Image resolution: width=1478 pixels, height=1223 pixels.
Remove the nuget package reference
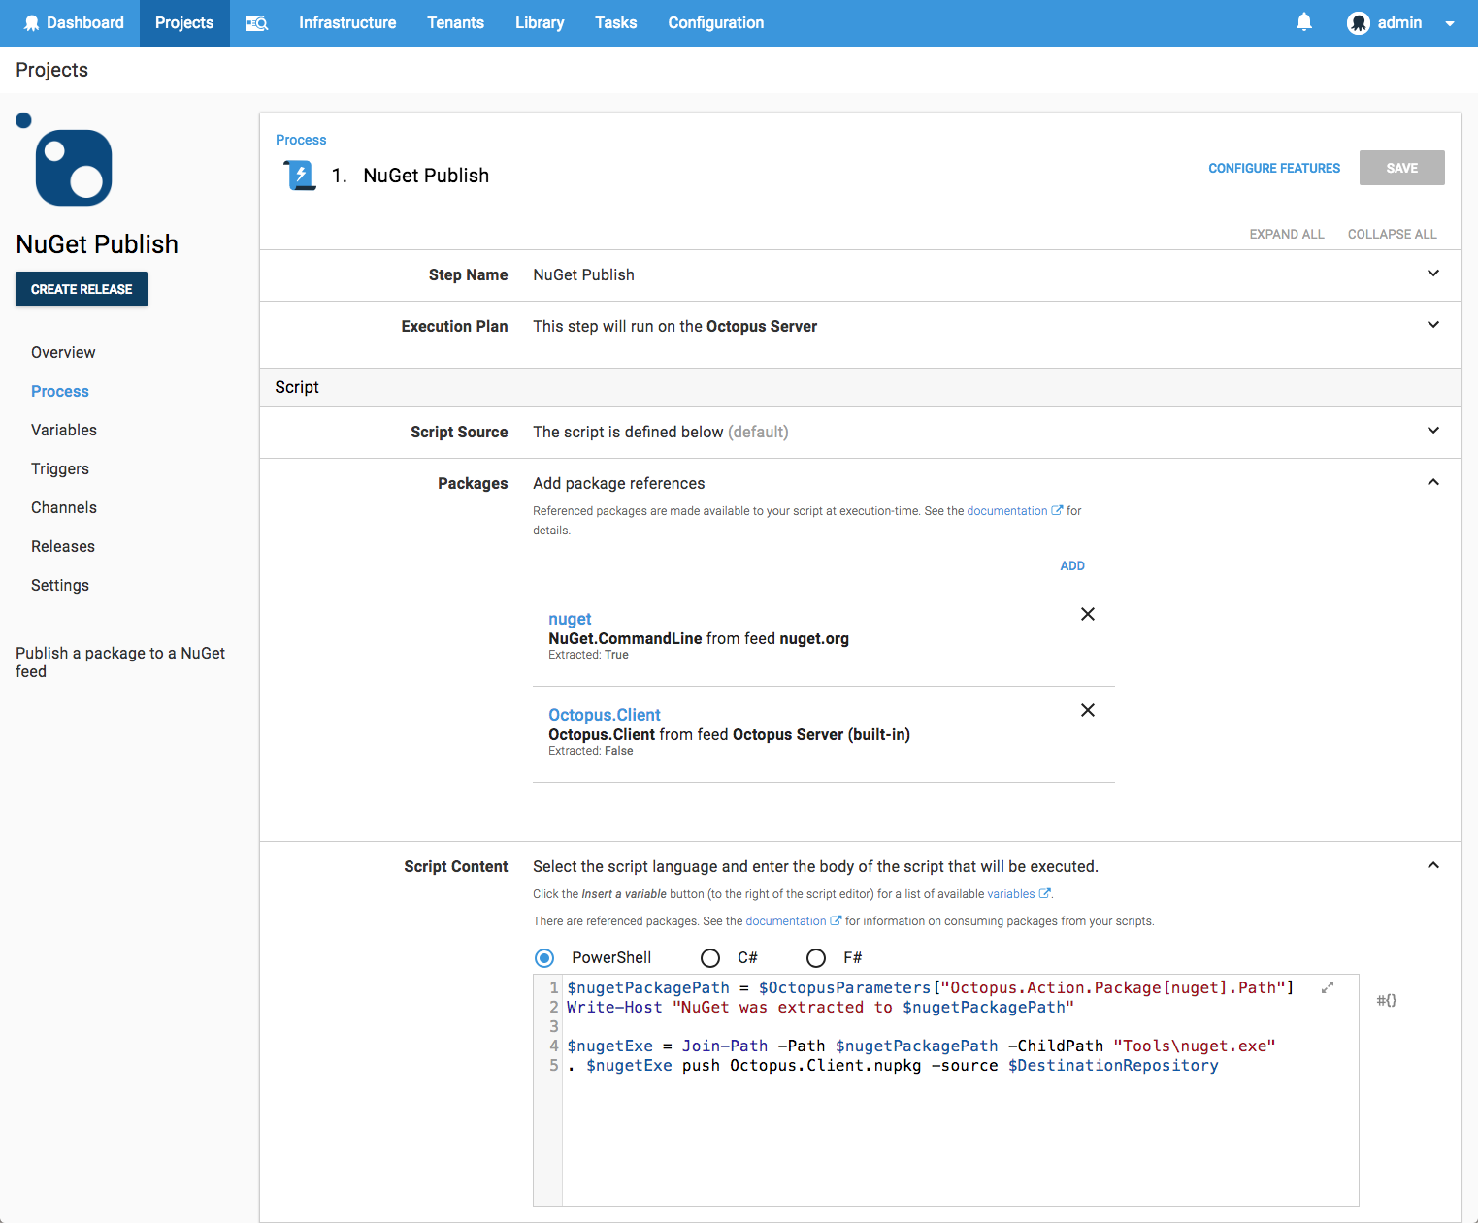coord(1087,614)
